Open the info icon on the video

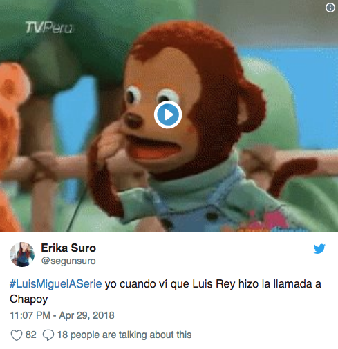tap(330, 8)
